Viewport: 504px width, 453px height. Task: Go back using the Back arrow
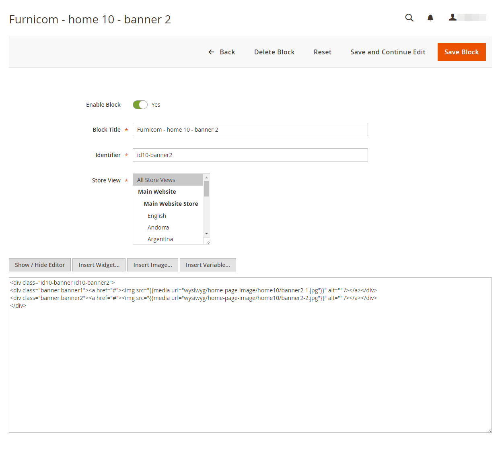(x=222, y=52)
